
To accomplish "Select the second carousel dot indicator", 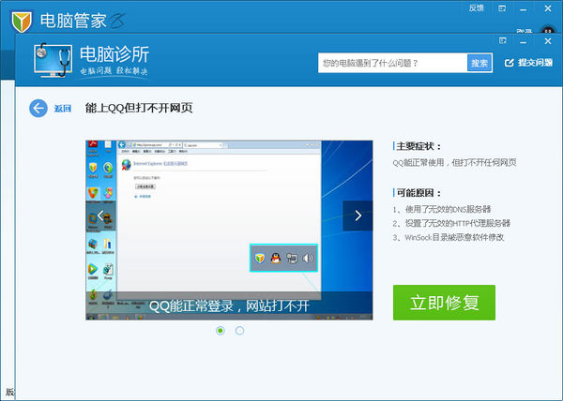I will pyautogui.click(x=239, y=331).
